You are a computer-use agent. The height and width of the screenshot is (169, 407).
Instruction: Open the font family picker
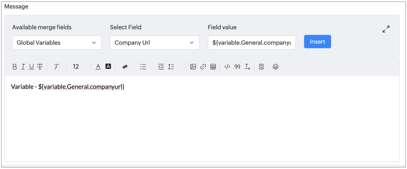tap(56, 67)
